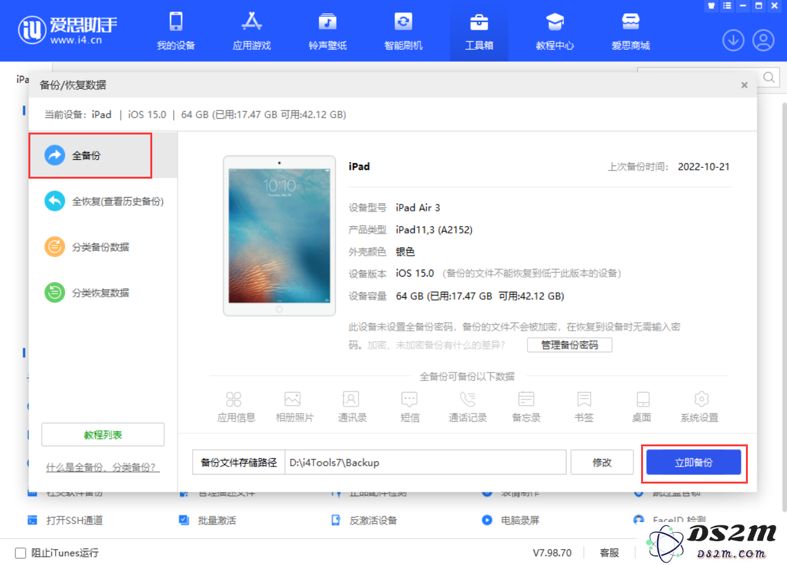Viewport: 787px width, 565px height.
Task: Open 打开SSH通道 tool
Action: pyautogui.click(x=65, y=521)
